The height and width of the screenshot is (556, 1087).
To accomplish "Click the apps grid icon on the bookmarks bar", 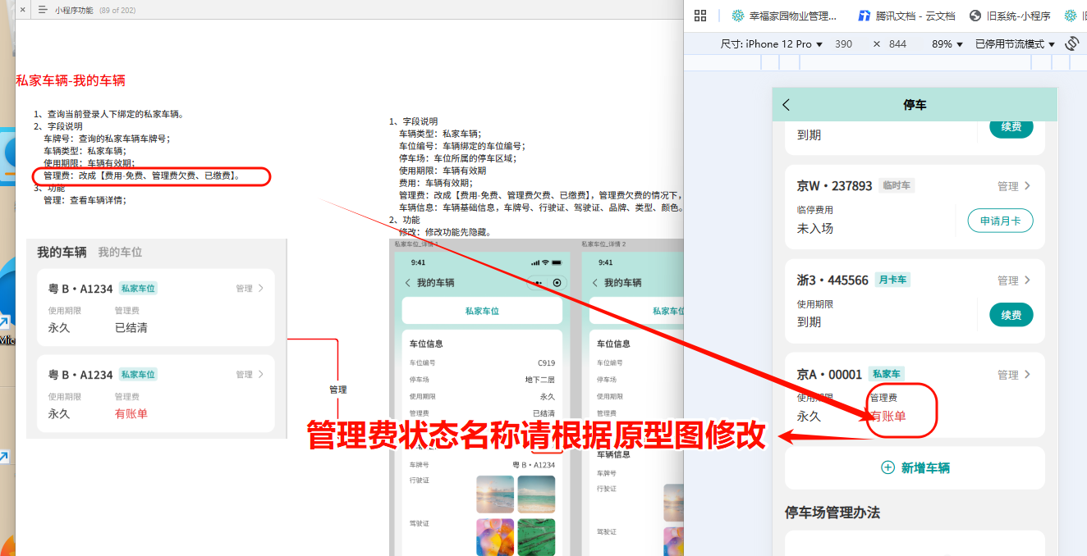I will pos(700,15).
